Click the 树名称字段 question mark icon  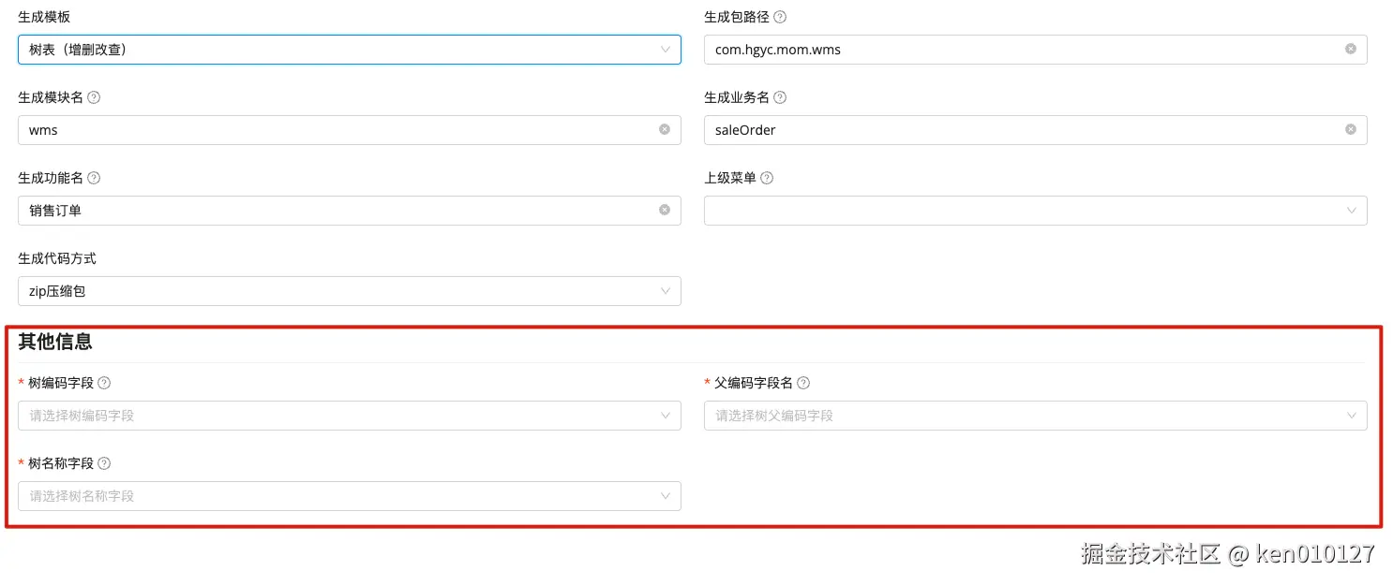103,462
